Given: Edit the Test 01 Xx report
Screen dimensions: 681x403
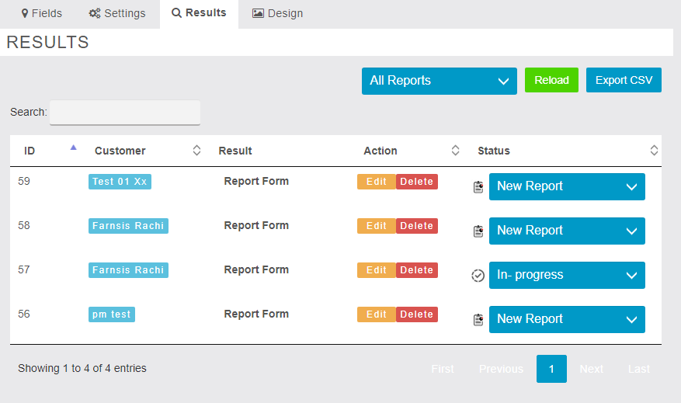Looking at the screenshot, I should tap(376, 182).
